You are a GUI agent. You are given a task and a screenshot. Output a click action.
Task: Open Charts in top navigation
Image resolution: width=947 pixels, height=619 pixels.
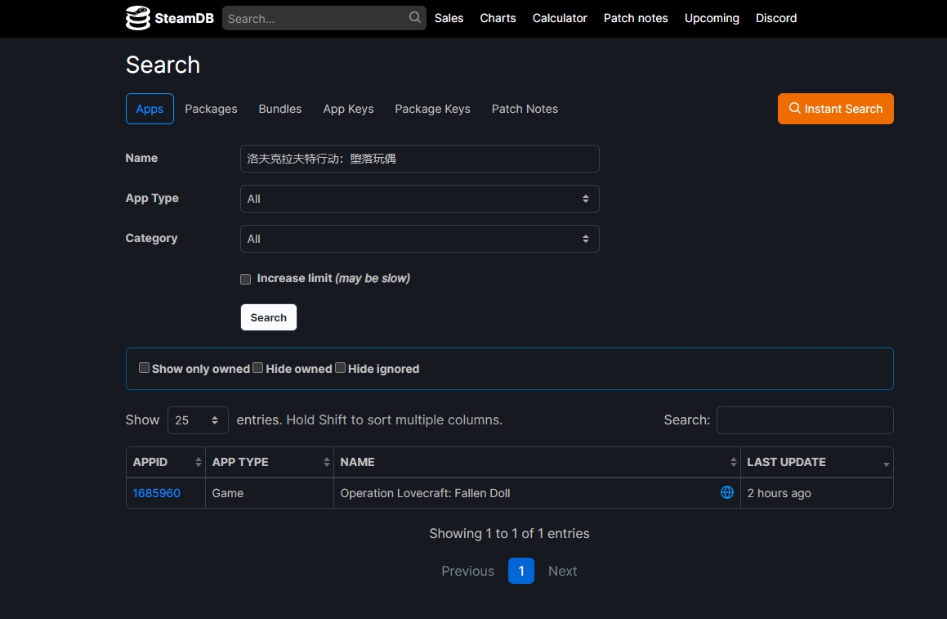tap(498, 18)
